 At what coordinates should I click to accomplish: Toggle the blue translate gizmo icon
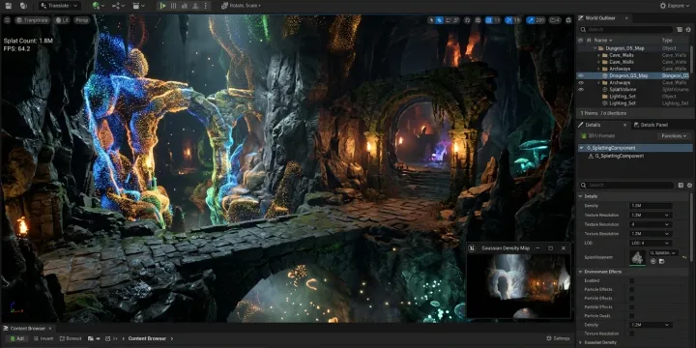(440, 20)
